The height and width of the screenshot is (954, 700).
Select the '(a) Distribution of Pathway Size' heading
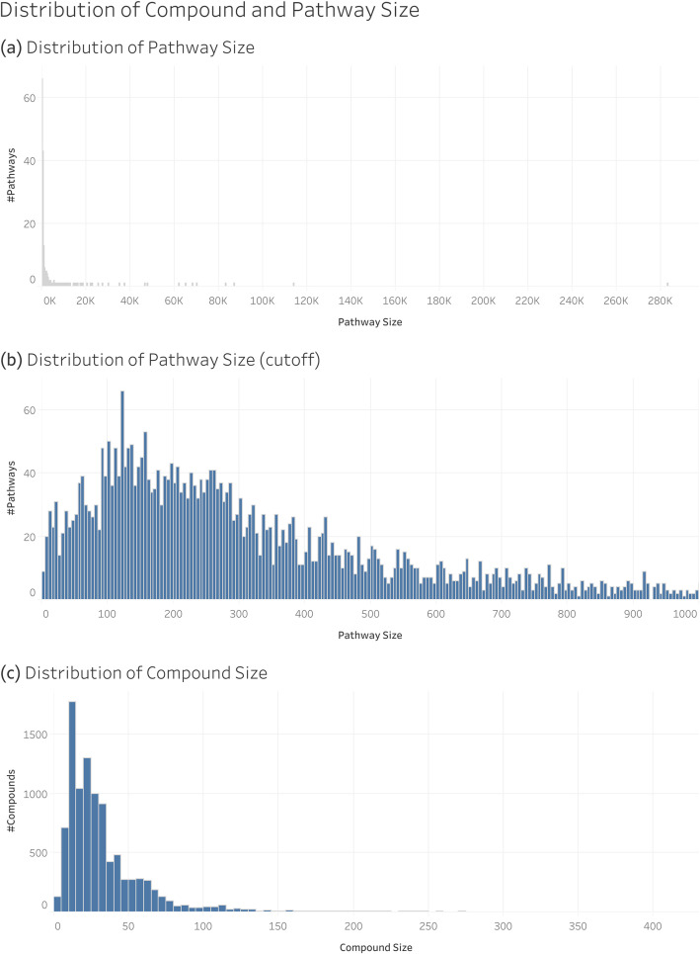tap(127, 47)
